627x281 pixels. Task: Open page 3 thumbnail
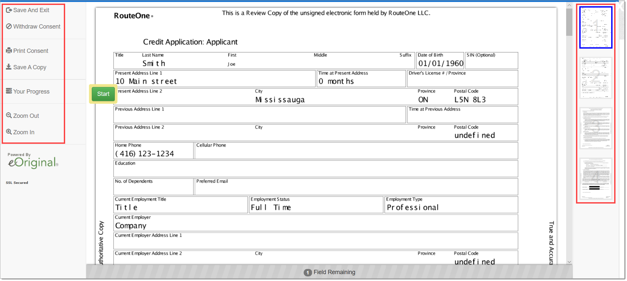click(596, 128)
